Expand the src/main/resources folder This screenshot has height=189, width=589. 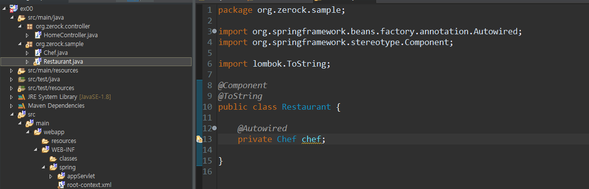(x=12, y=71)
